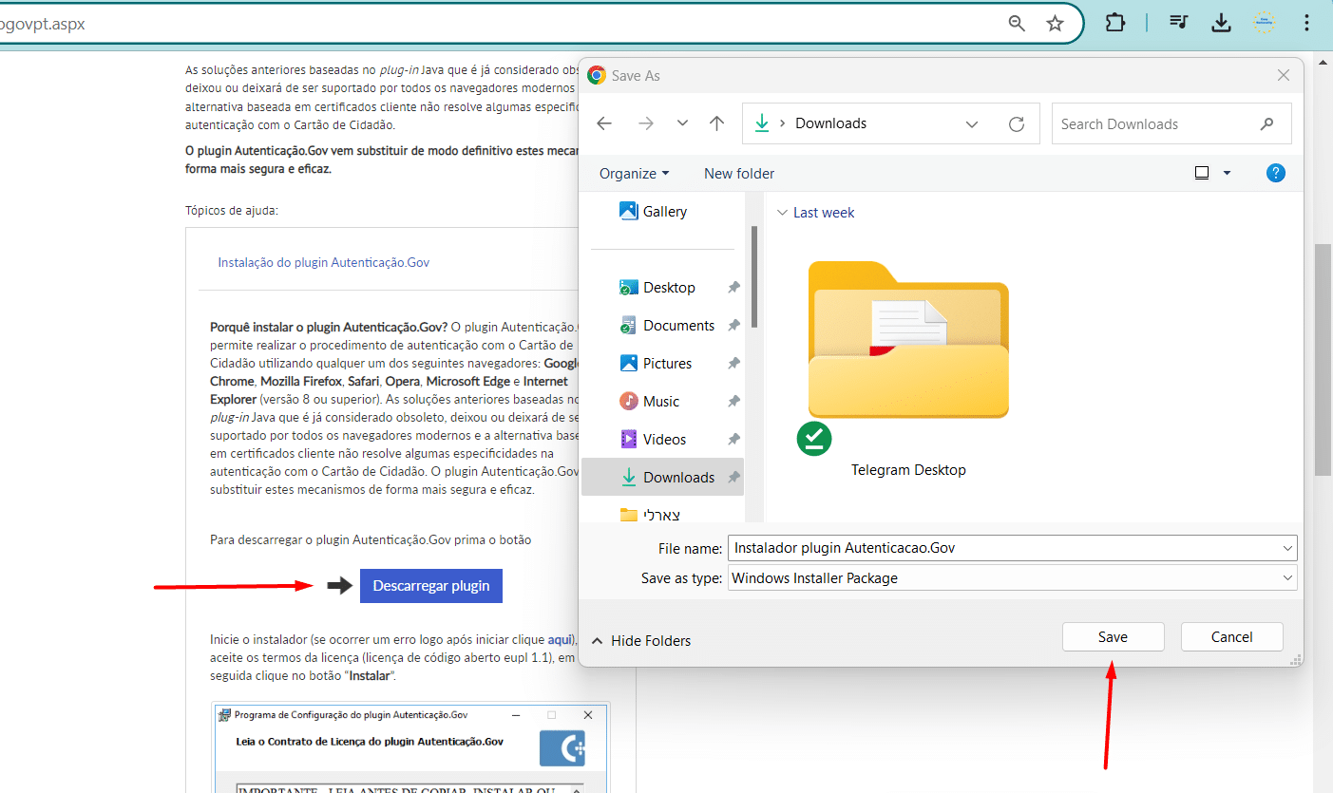This screenshot has height=793, width=1333.
Task: Open recent locations dropdown in Save As
Action: (682, 123)
